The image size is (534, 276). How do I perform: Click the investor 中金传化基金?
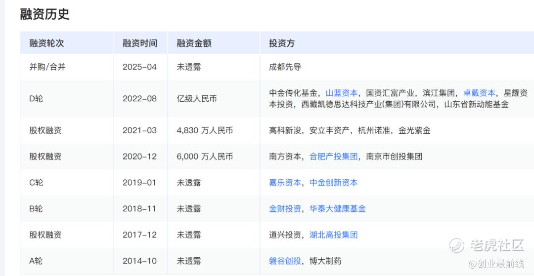(293, 93)
